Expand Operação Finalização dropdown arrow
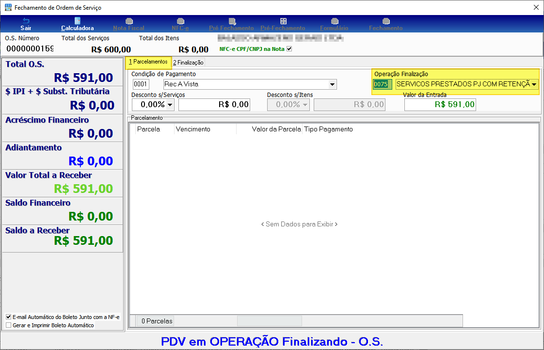The width and height of the screenshot is (544, 350). (534, 84)
